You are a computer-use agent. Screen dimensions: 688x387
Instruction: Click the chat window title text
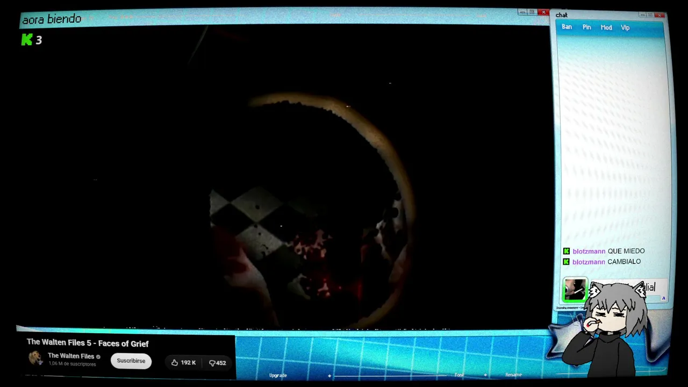pos(562,15)
